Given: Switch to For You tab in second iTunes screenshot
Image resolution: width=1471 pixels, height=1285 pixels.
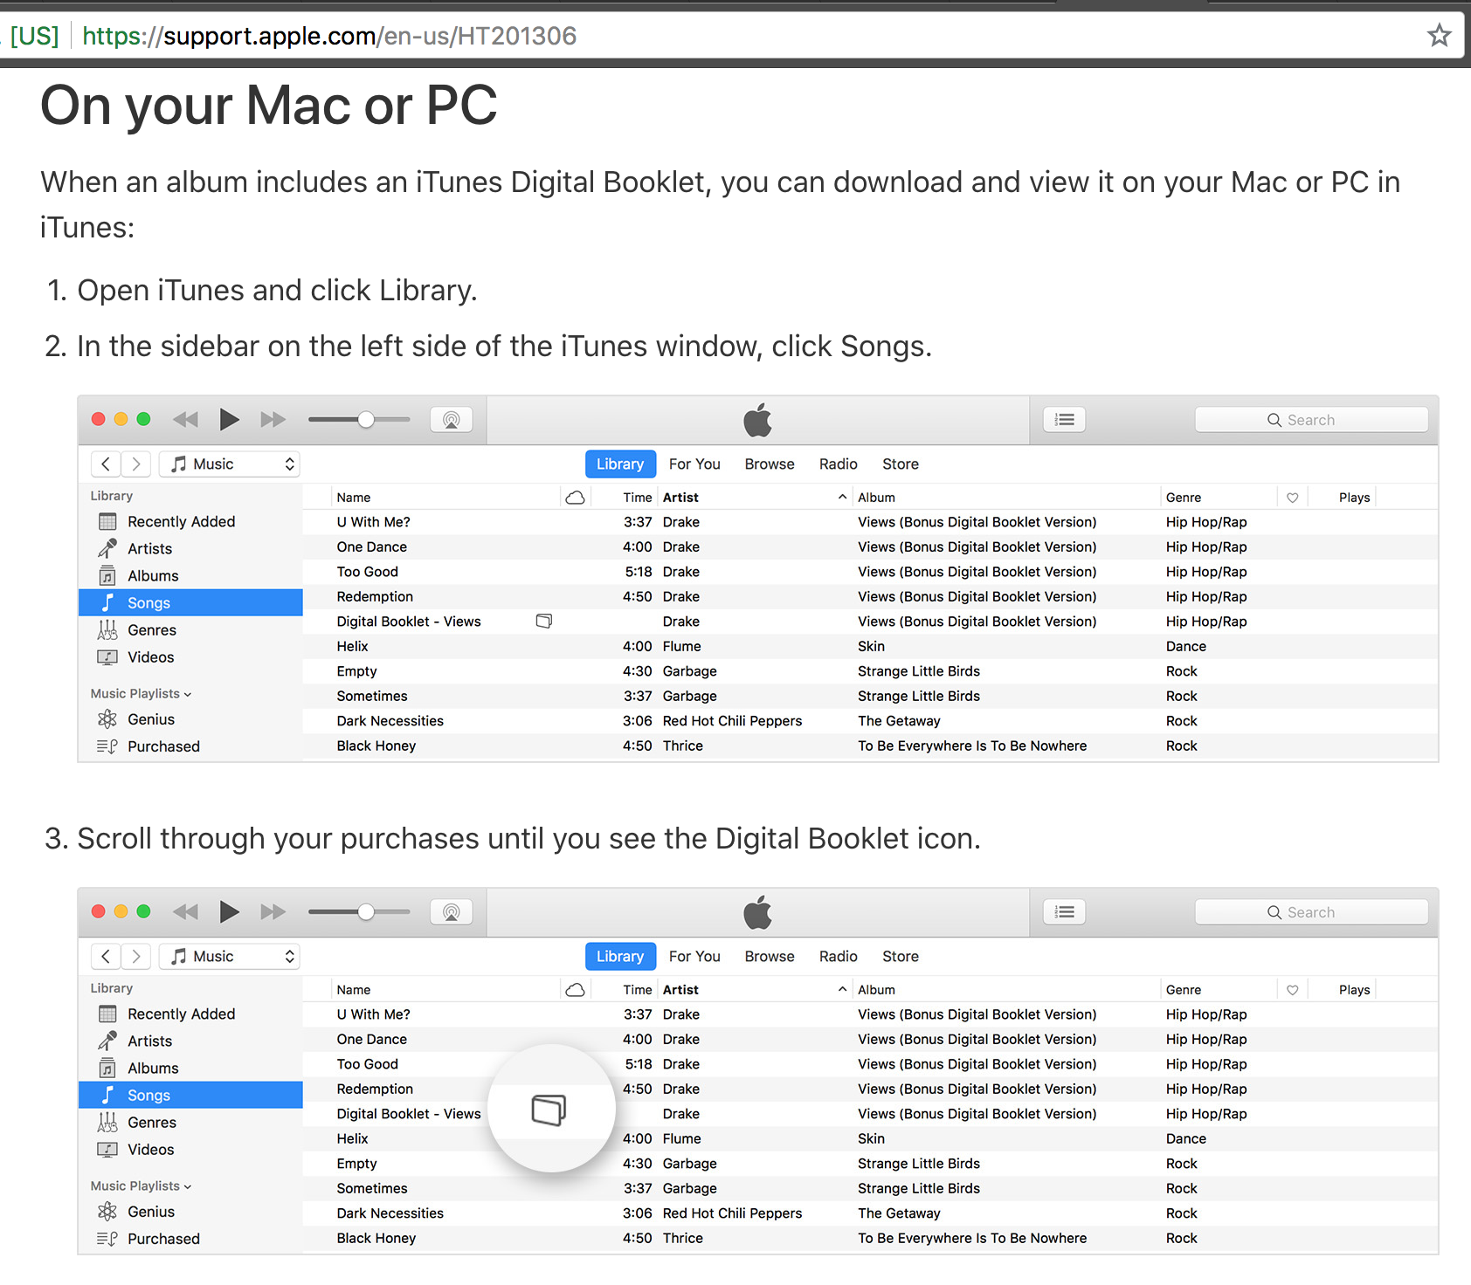Looking at the screenshot, I should point(694,957).
